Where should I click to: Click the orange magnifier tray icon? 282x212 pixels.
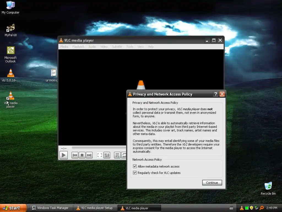262,208
